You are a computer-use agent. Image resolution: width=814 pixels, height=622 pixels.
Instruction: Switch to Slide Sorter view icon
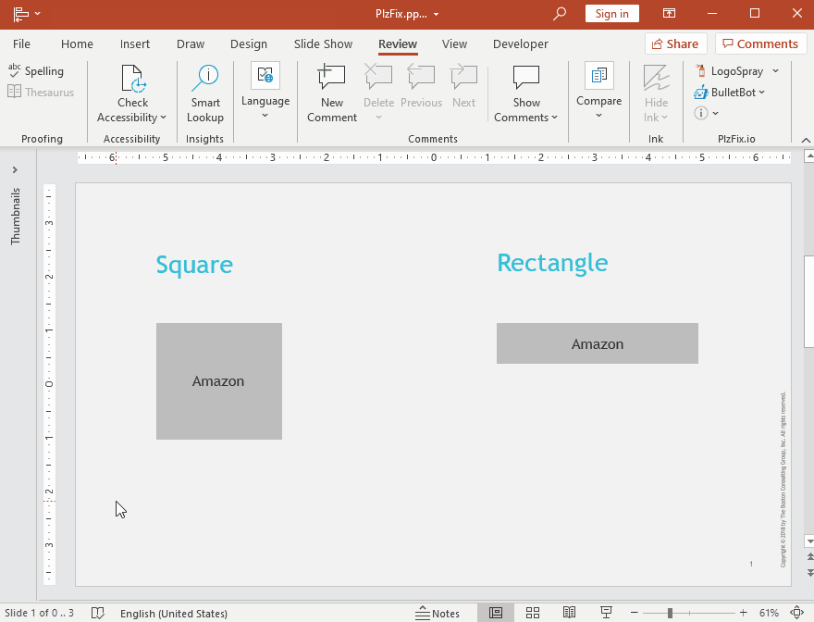tap(533, 613)
